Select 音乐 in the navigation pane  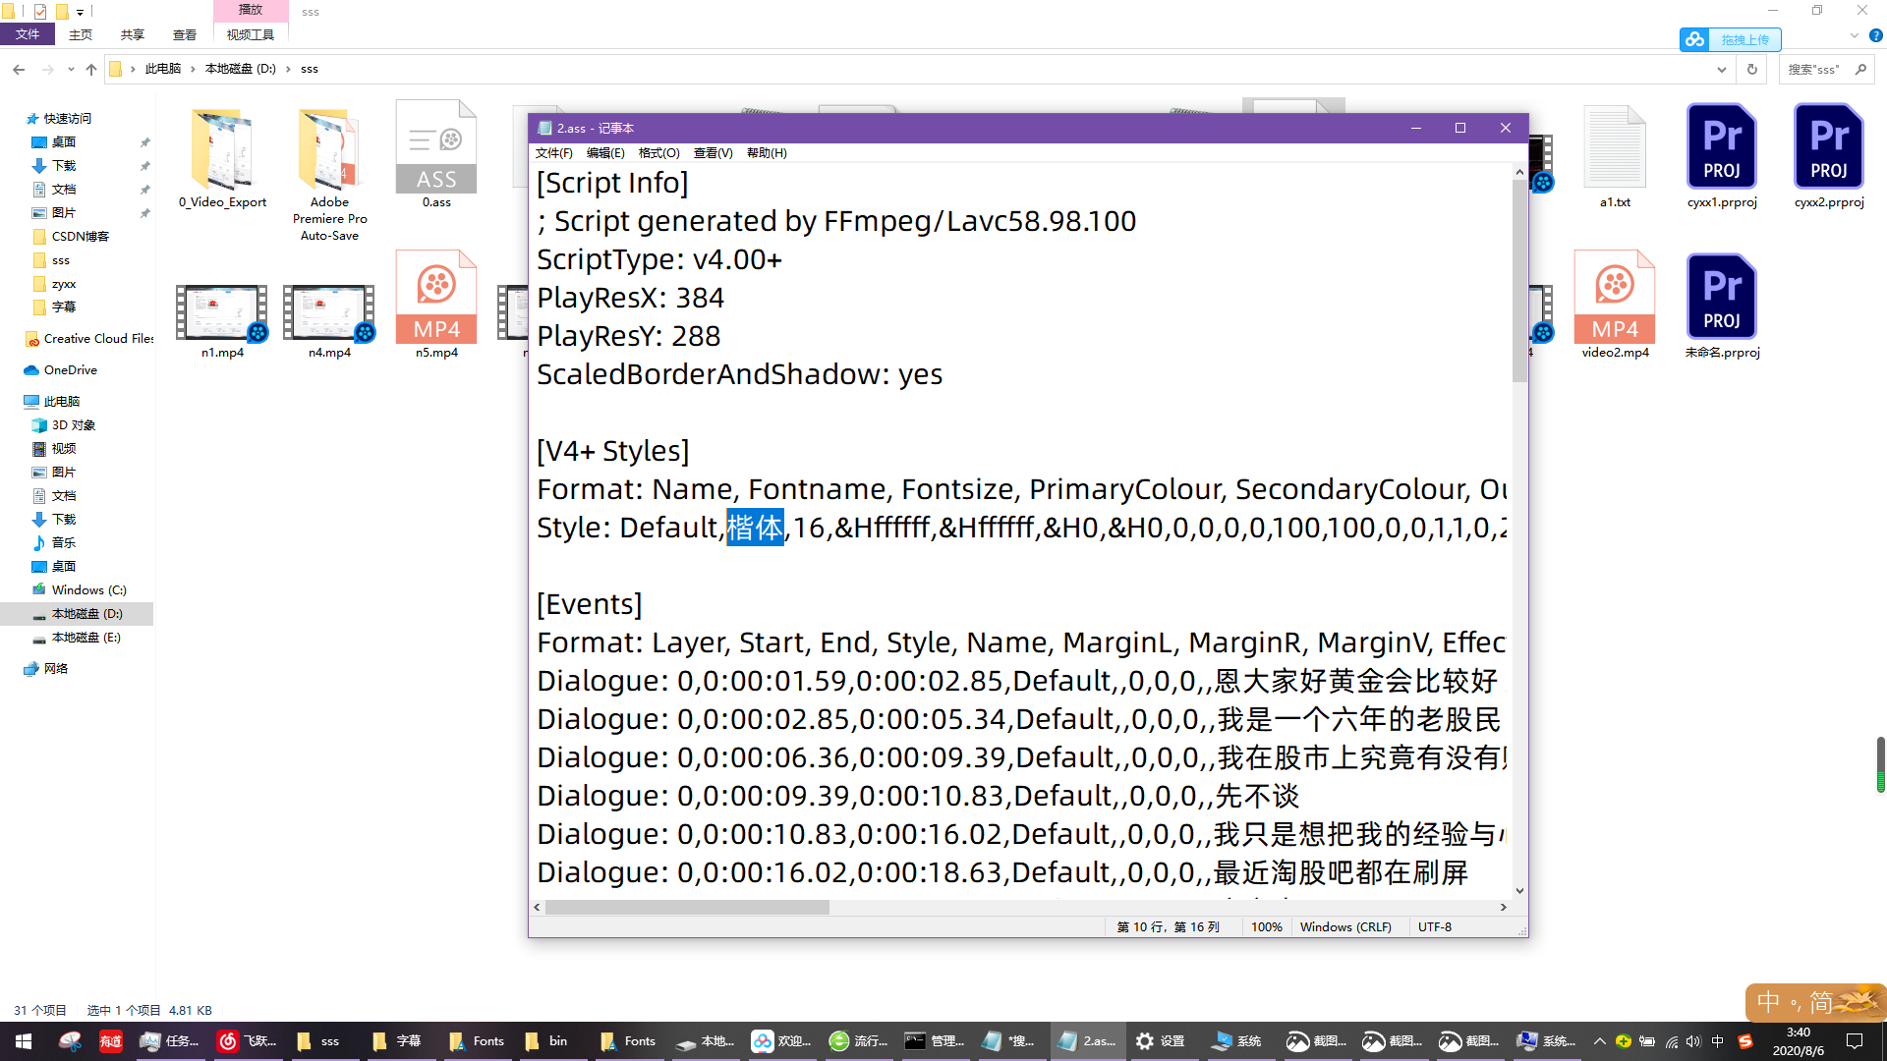(x=64, y=543)
